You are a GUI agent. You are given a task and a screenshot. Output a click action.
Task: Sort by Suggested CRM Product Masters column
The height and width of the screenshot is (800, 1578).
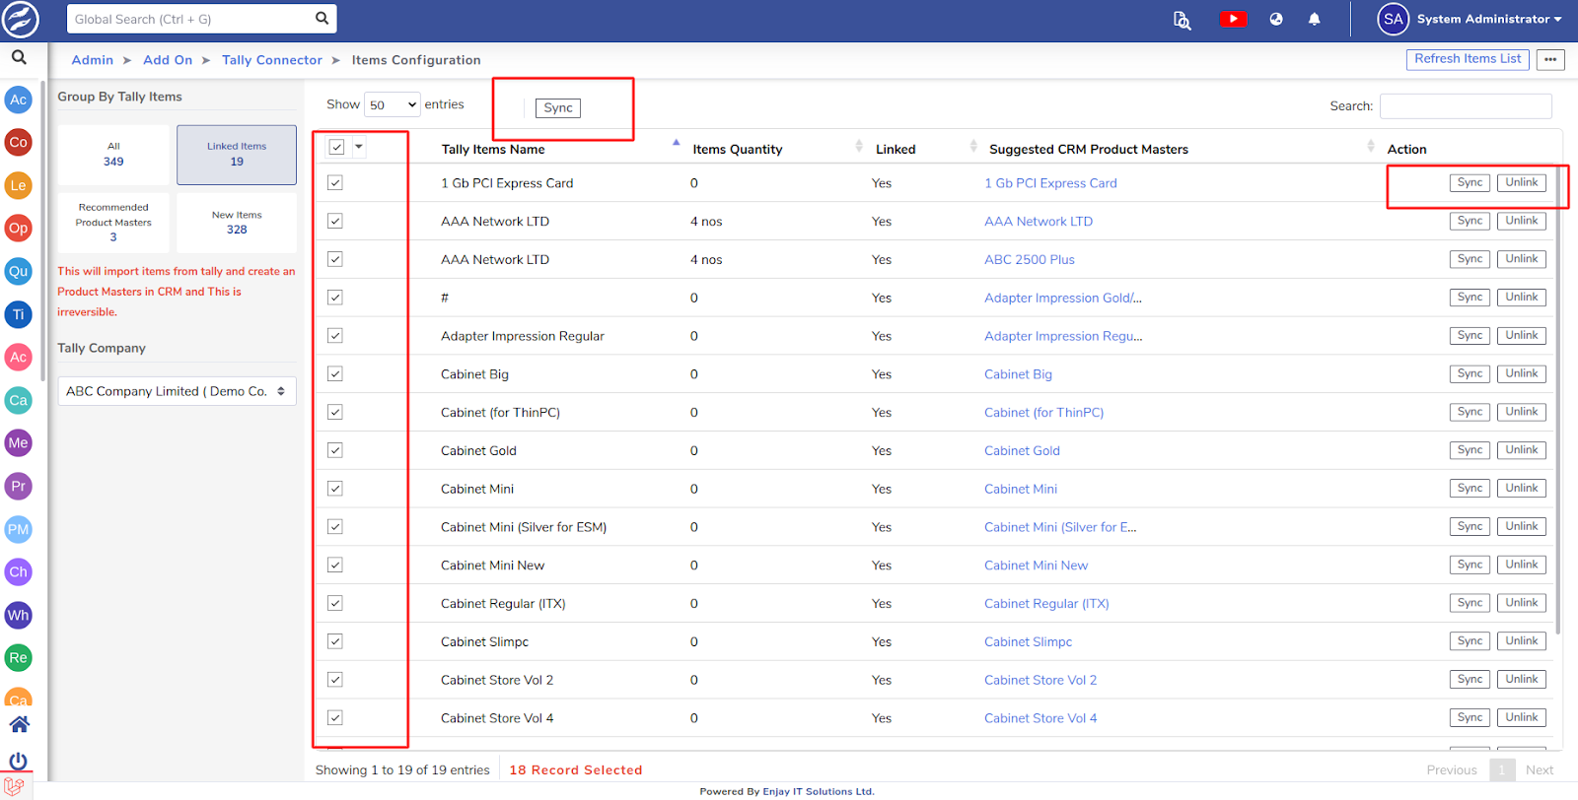pyautogui.click(x=1089, y=149)
